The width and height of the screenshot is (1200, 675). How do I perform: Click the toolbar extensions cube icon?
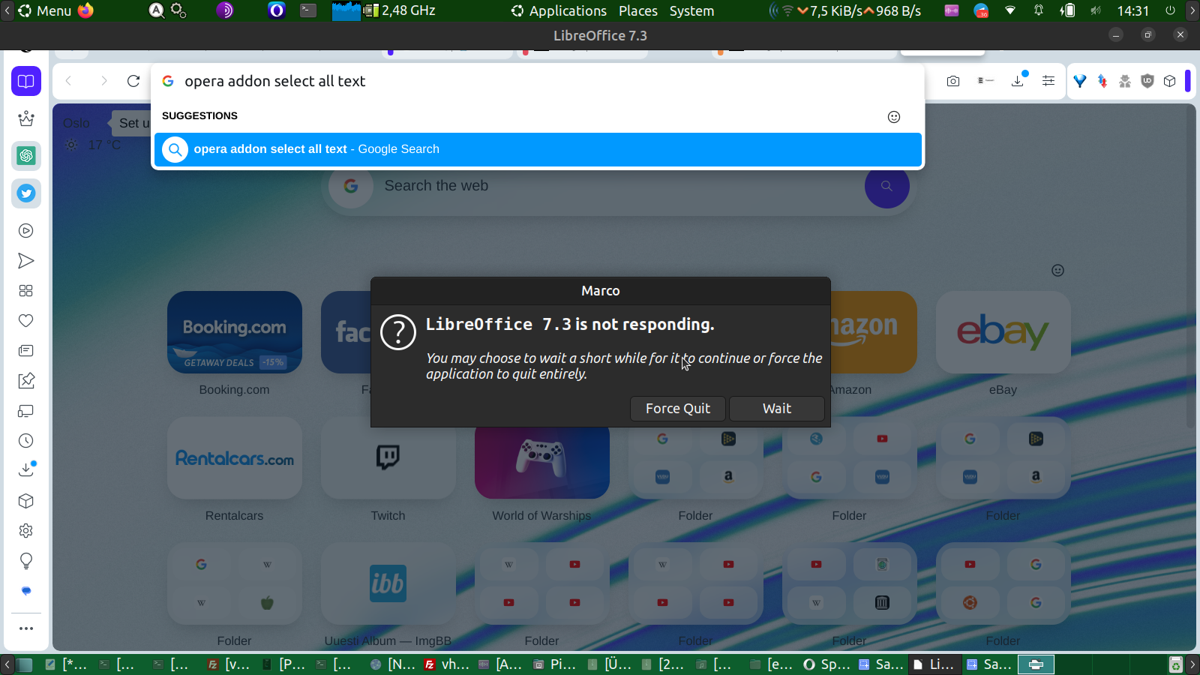point(1169,81)
